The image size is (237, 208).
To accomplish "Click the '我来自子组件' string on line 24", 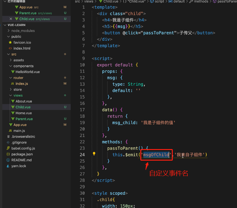I will click(189, 155).
